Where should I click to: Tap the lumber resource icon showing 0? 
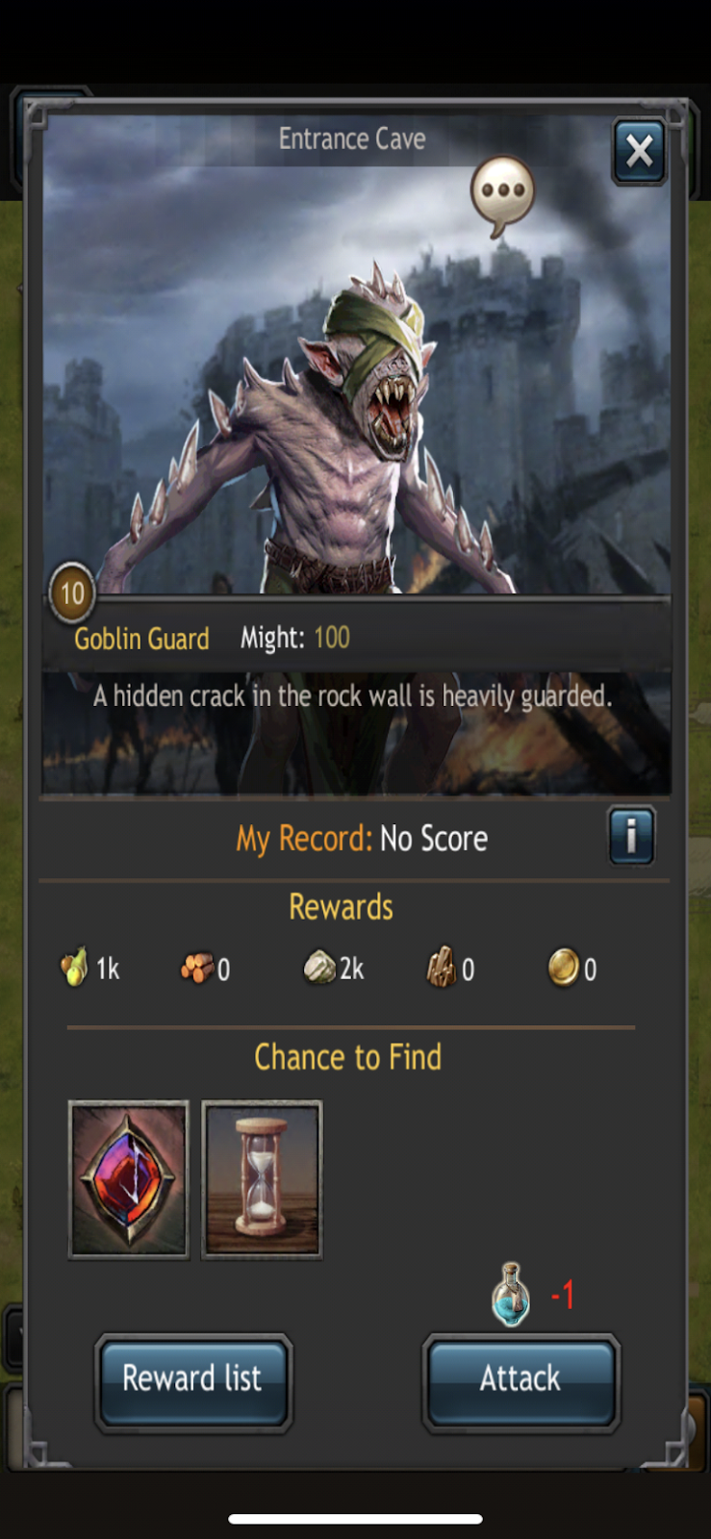pos(197,968)
